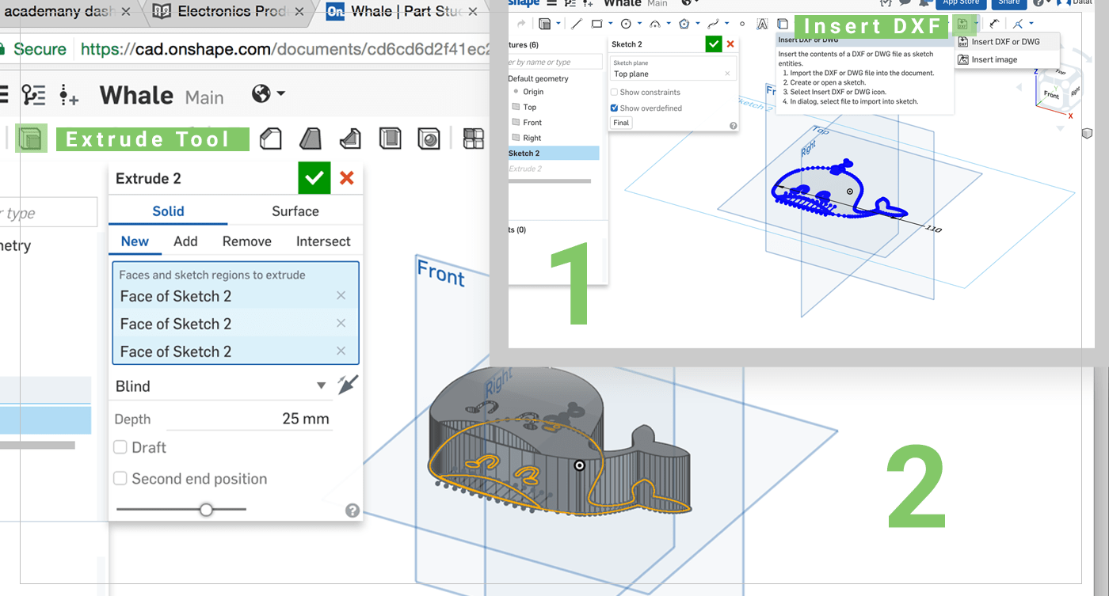
Task: Switch to academany dash browser tab
Action: [x=67, y=11]
